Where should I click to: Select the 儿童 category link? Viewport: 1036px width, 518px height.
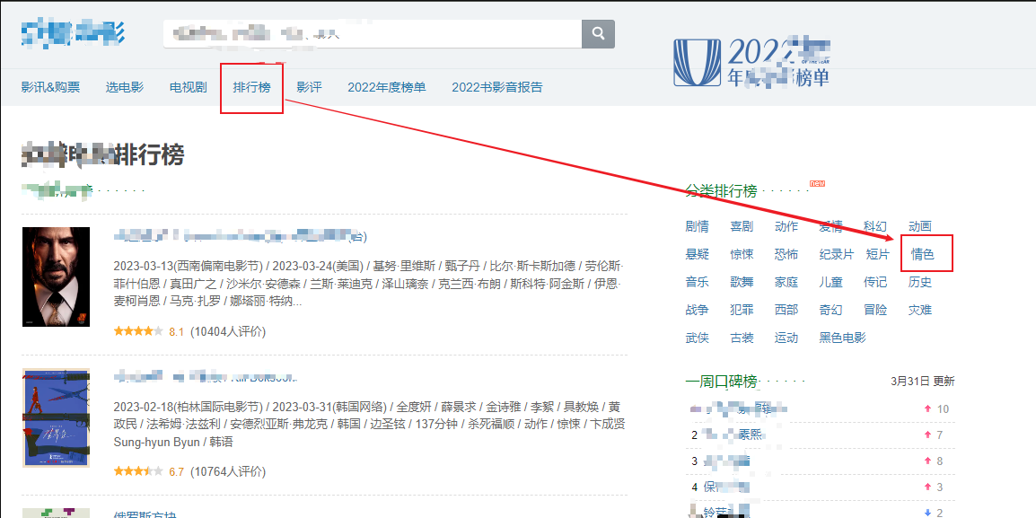(x=830, y=282)
